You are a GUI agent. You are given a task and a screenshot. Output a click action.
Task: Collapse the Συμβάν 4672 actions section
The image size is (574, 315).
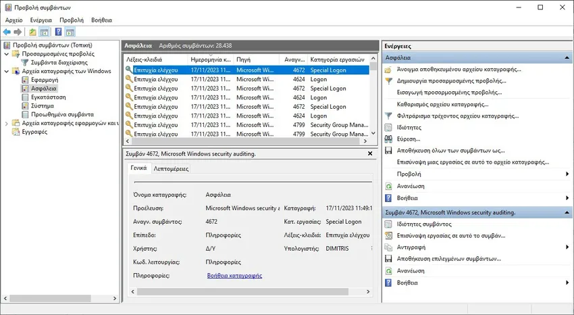(x=567, y=212)
